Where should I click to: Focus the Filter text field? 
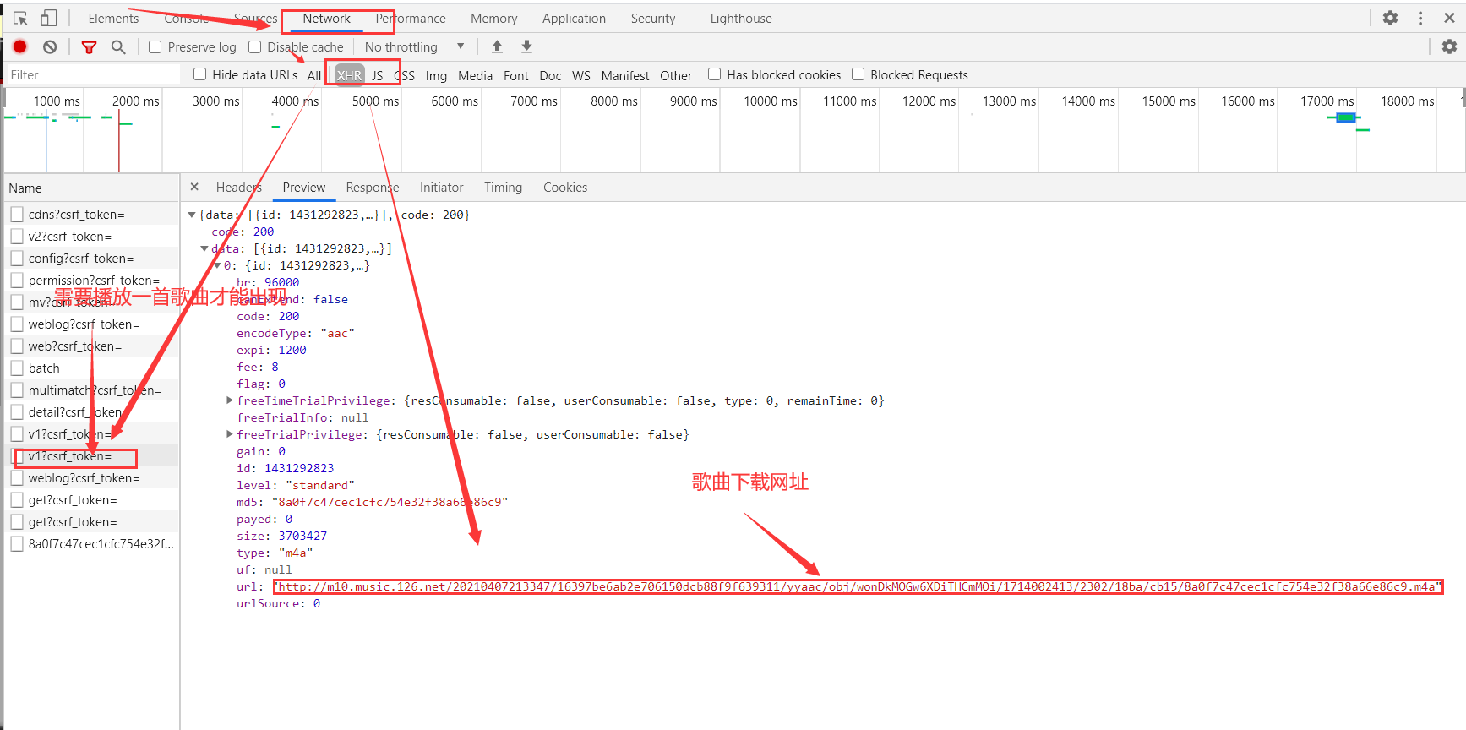(x=93, y=75)
